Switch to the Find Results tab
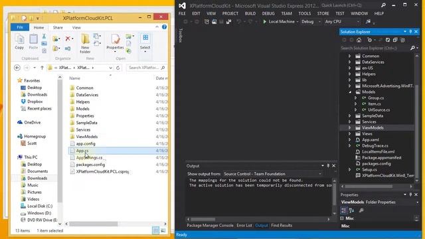425x239 pixels. tap(282, 225)
